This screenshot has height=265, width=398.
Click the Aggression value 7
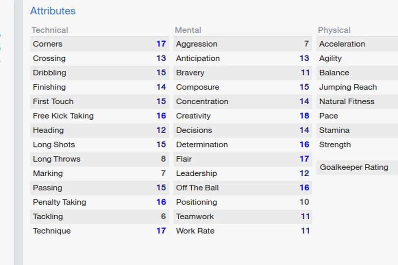pyautogui.click(x=306, y=44)
